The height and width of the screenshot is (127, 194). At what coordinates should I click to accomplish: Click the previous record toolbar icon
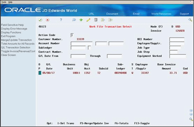point(103,20)
